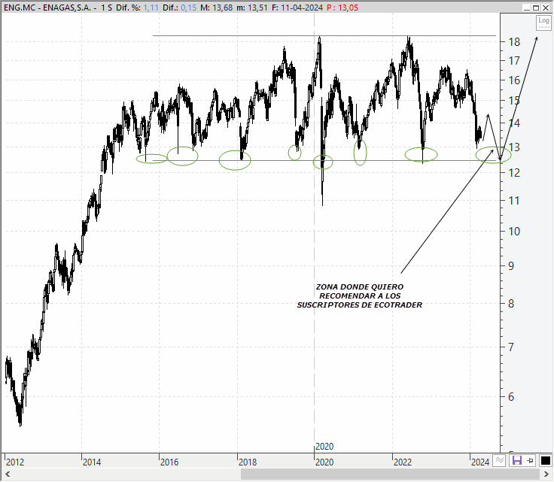Click the 10 price axis label

514,232
